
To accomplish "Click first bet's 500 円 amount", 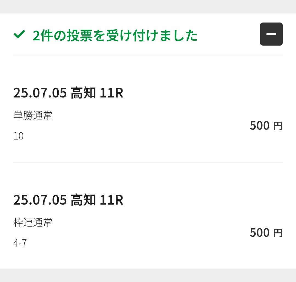I will click(266, 125).
